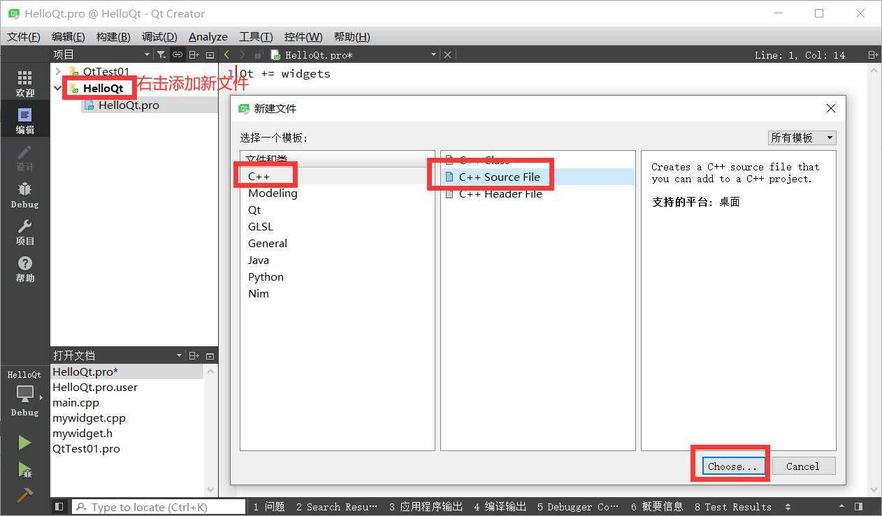Click the Type to locate field
Screen dimensions: 882x516
[159, 507]
